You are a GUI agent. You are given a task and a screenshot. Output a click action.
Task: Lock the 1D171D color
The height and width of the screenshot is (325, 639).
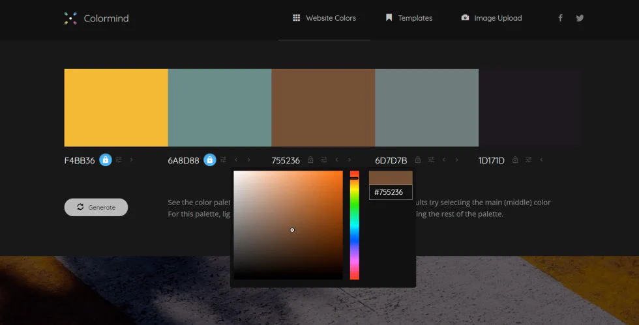[515, 160]
